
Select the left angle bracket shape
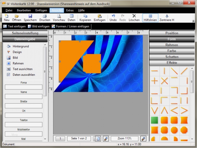click(x=174, y=111)
